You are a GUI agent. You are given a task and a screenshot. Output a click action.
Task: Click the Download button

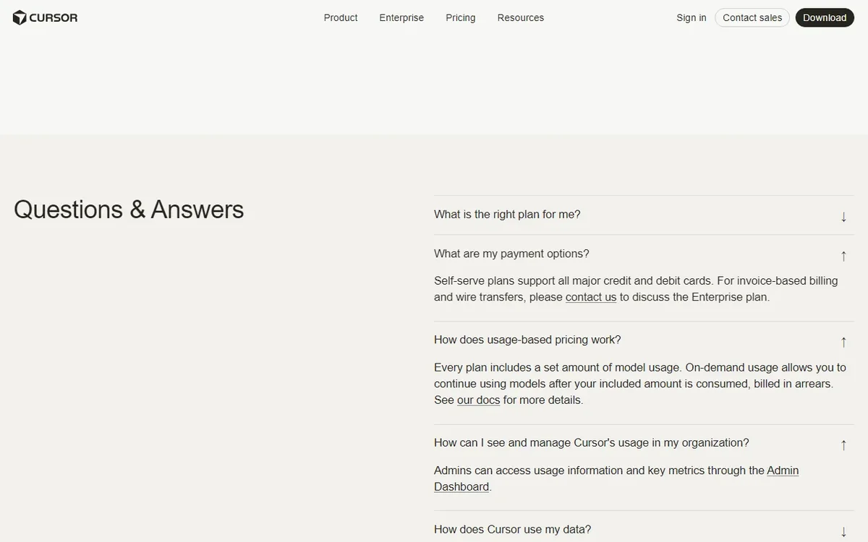pos(825,17)
